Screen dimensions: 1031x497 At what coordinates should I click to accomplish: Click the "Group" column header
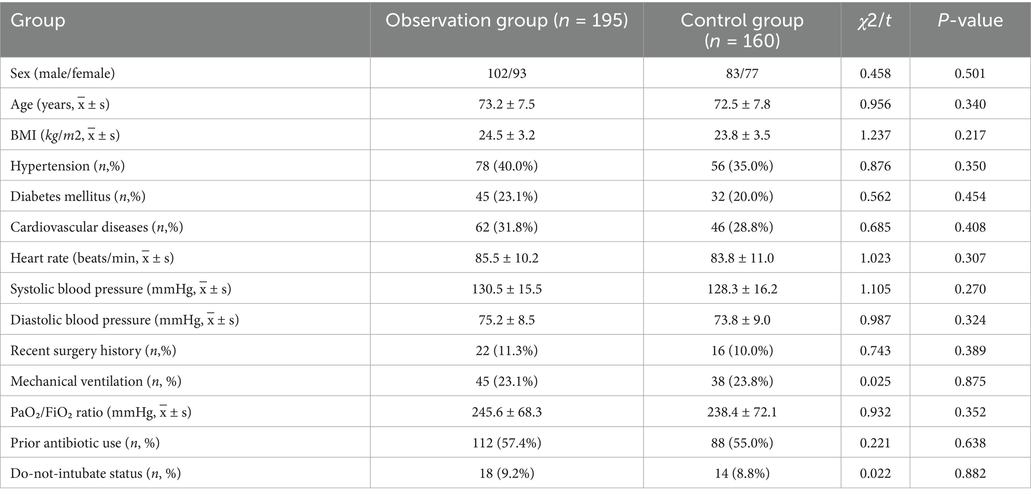point(38,20)
